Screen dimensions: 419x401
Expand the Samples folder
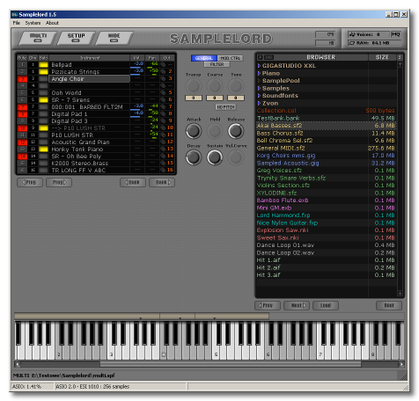point(259,88)
